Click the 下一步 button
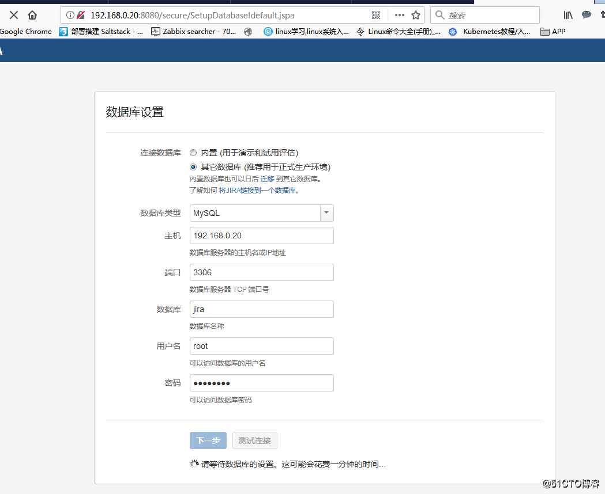The image size is (605, 494). coord(208,440)
